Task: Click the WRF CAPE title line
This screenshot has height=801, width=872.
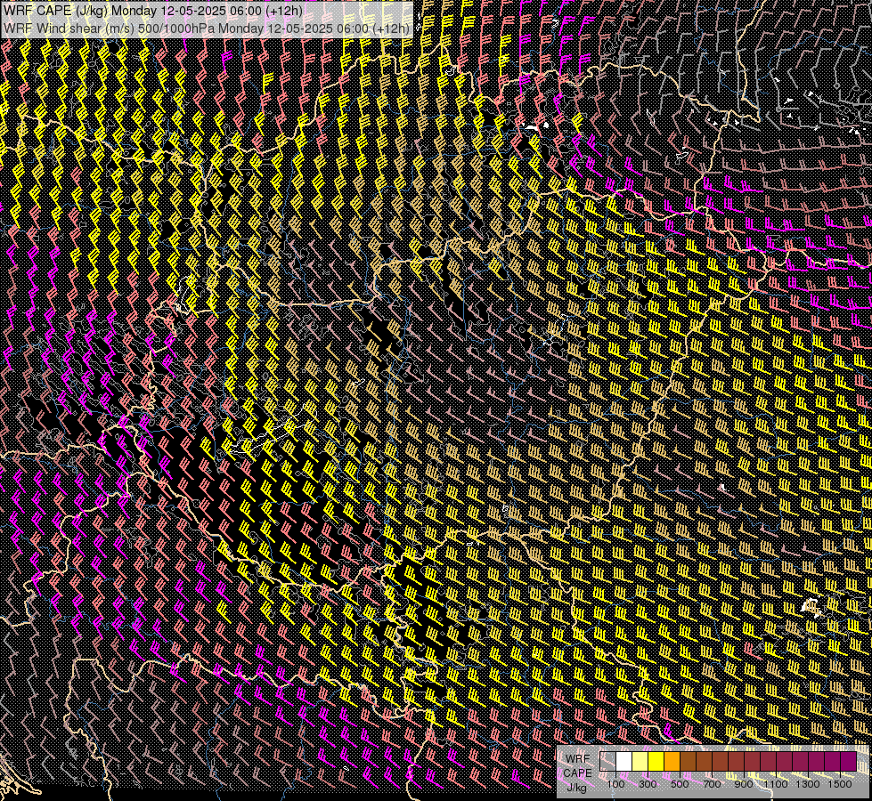Action: click(153, 11)
